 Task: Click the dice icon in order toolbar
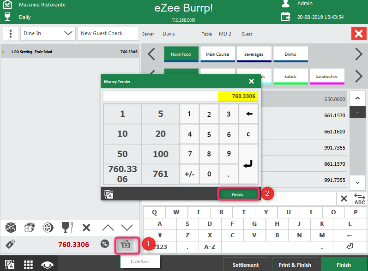tap(11, 228)
